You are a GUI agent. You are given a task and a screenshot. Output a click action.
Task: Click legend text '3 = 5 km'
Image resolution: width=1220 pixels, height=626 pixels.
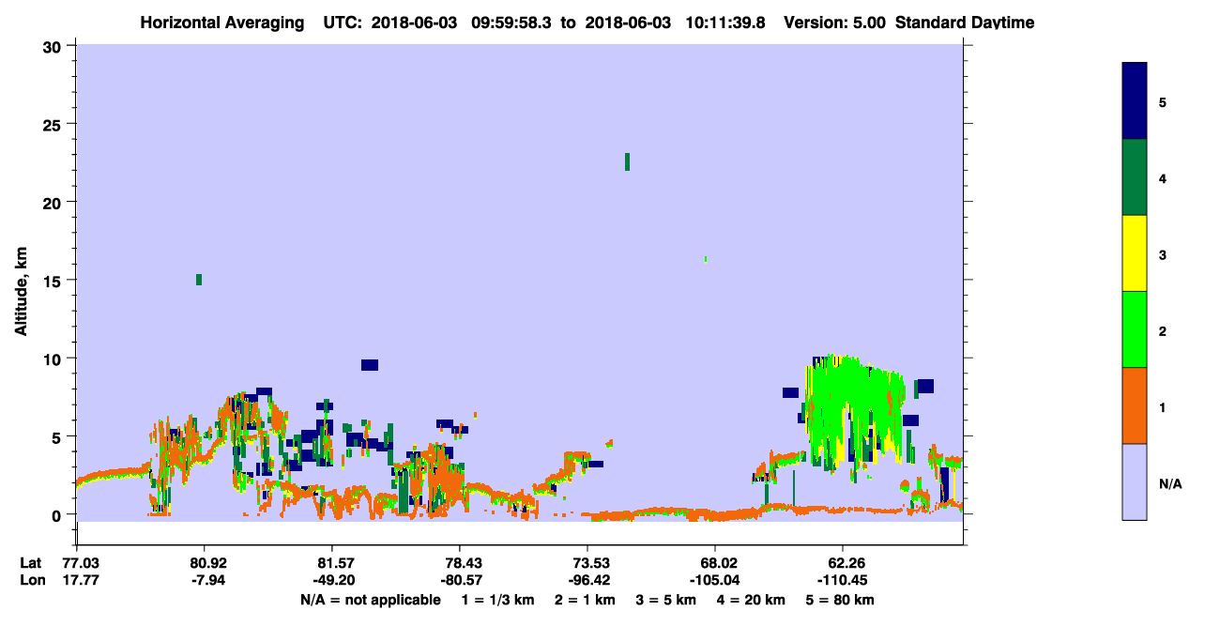(x=666, y=600)
